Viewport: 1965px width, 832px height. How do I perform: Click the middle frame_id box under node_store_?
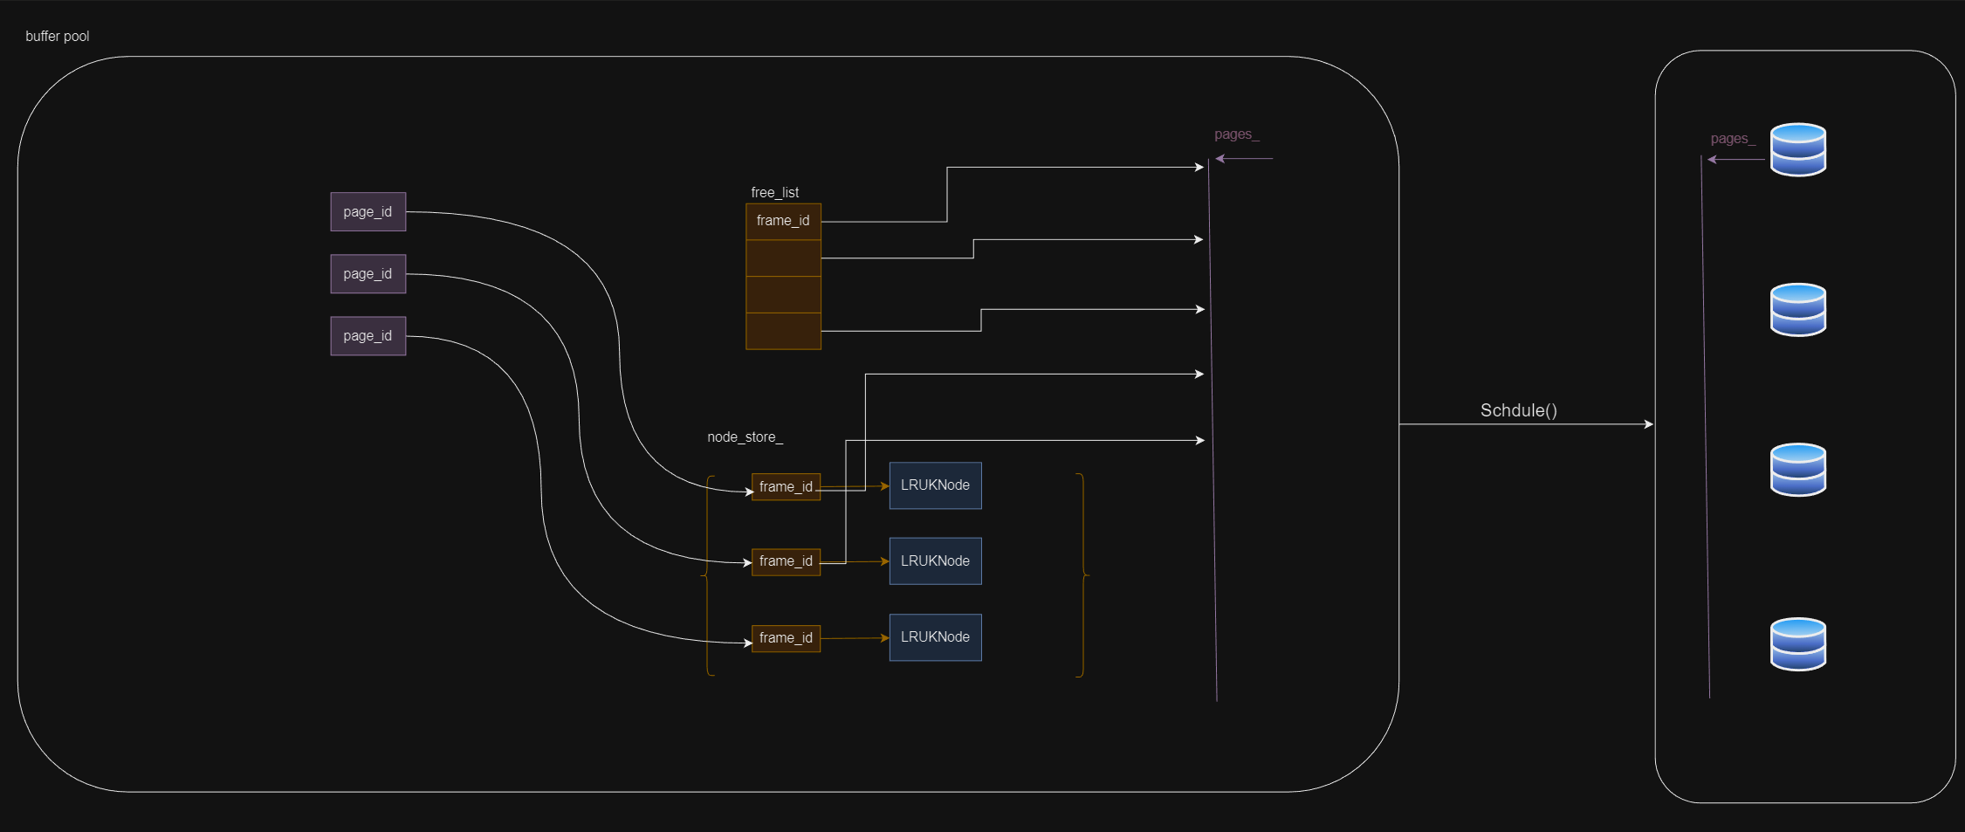pos(786,561)
